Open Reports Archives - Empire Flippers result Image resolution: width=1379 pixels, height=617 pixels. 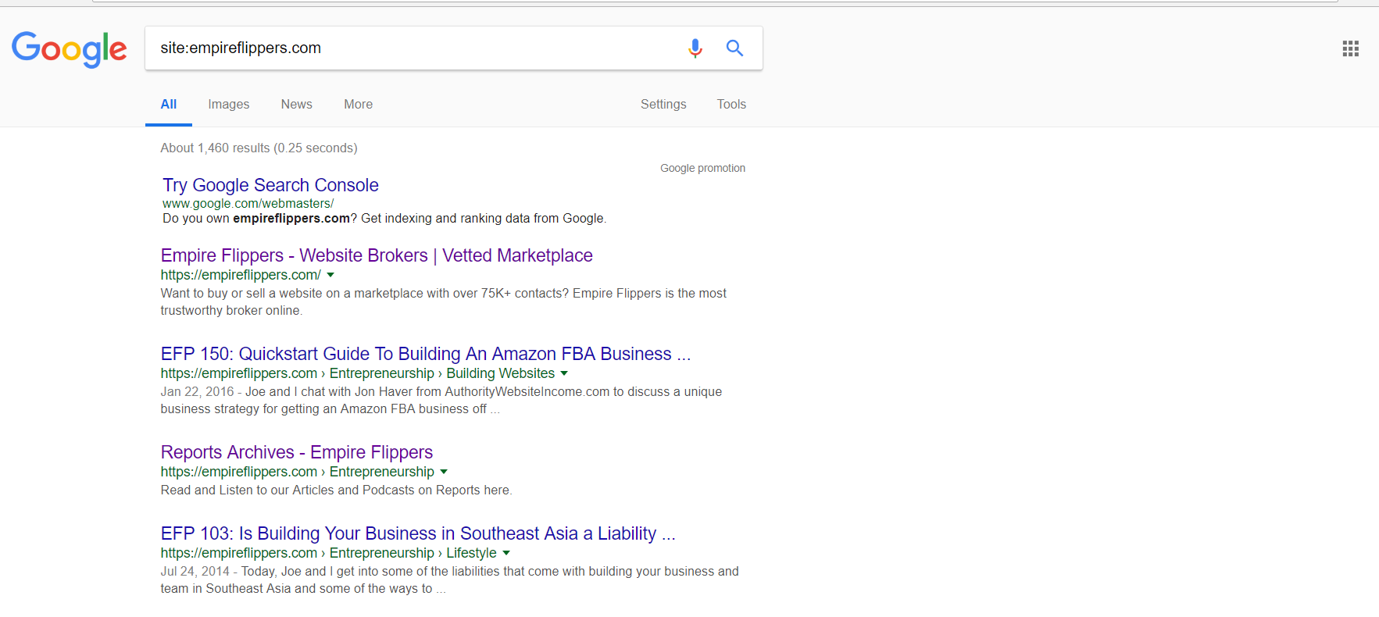pos(296,452)
